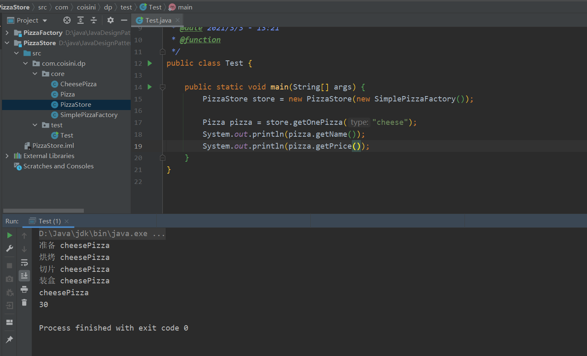Click coisini in the breadcrumb bar
Screen dimensions: 587x356
[86, 7]
